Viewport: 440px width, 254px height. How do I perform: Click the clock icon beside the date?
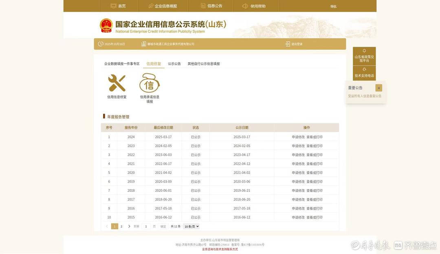point(101,44)
